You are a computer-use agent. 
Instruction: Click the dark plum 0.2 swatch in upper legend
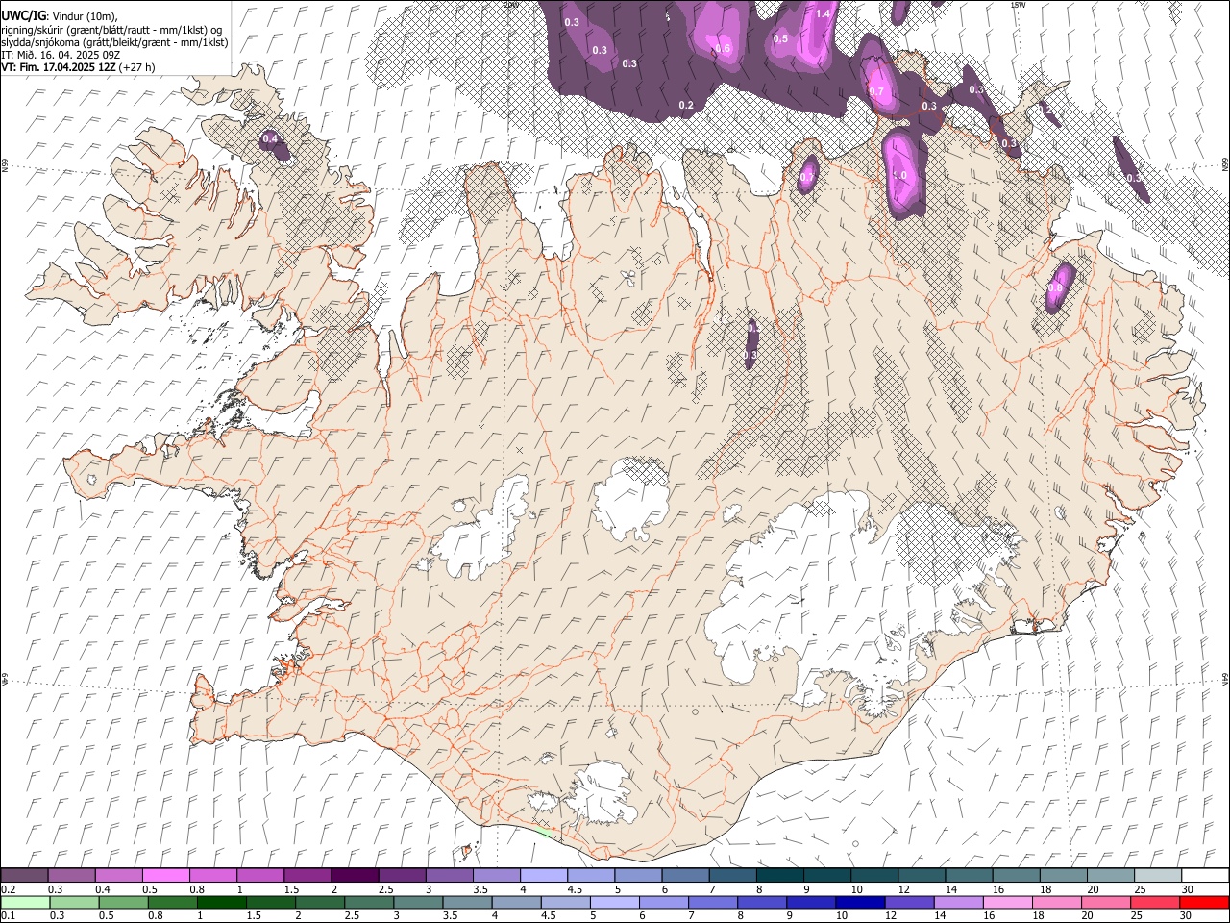click(24, 876)
